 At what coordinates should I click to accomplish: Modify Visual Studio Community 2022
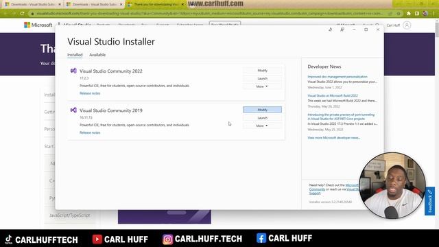click(262, 71)
